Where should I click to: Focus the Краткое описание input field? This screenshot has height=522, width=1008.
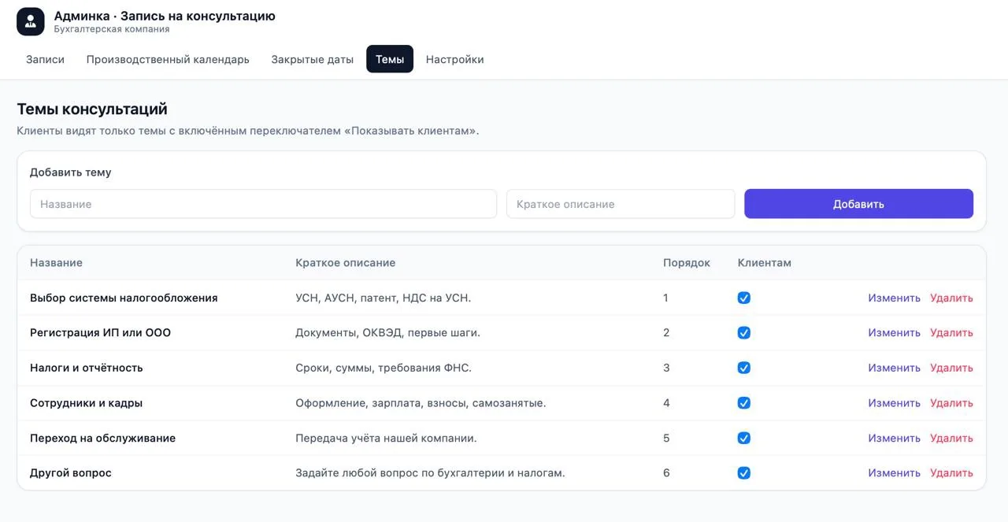(x=621, y=204)
